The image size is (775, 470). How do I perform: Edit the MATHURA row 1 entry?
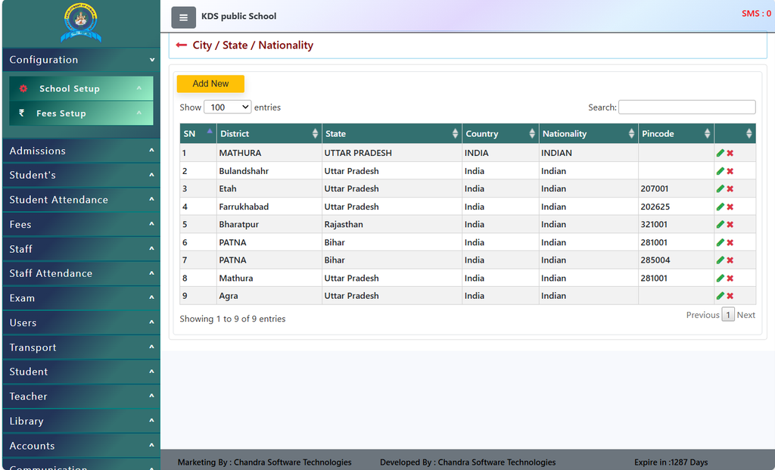click(x=721, y=153)
